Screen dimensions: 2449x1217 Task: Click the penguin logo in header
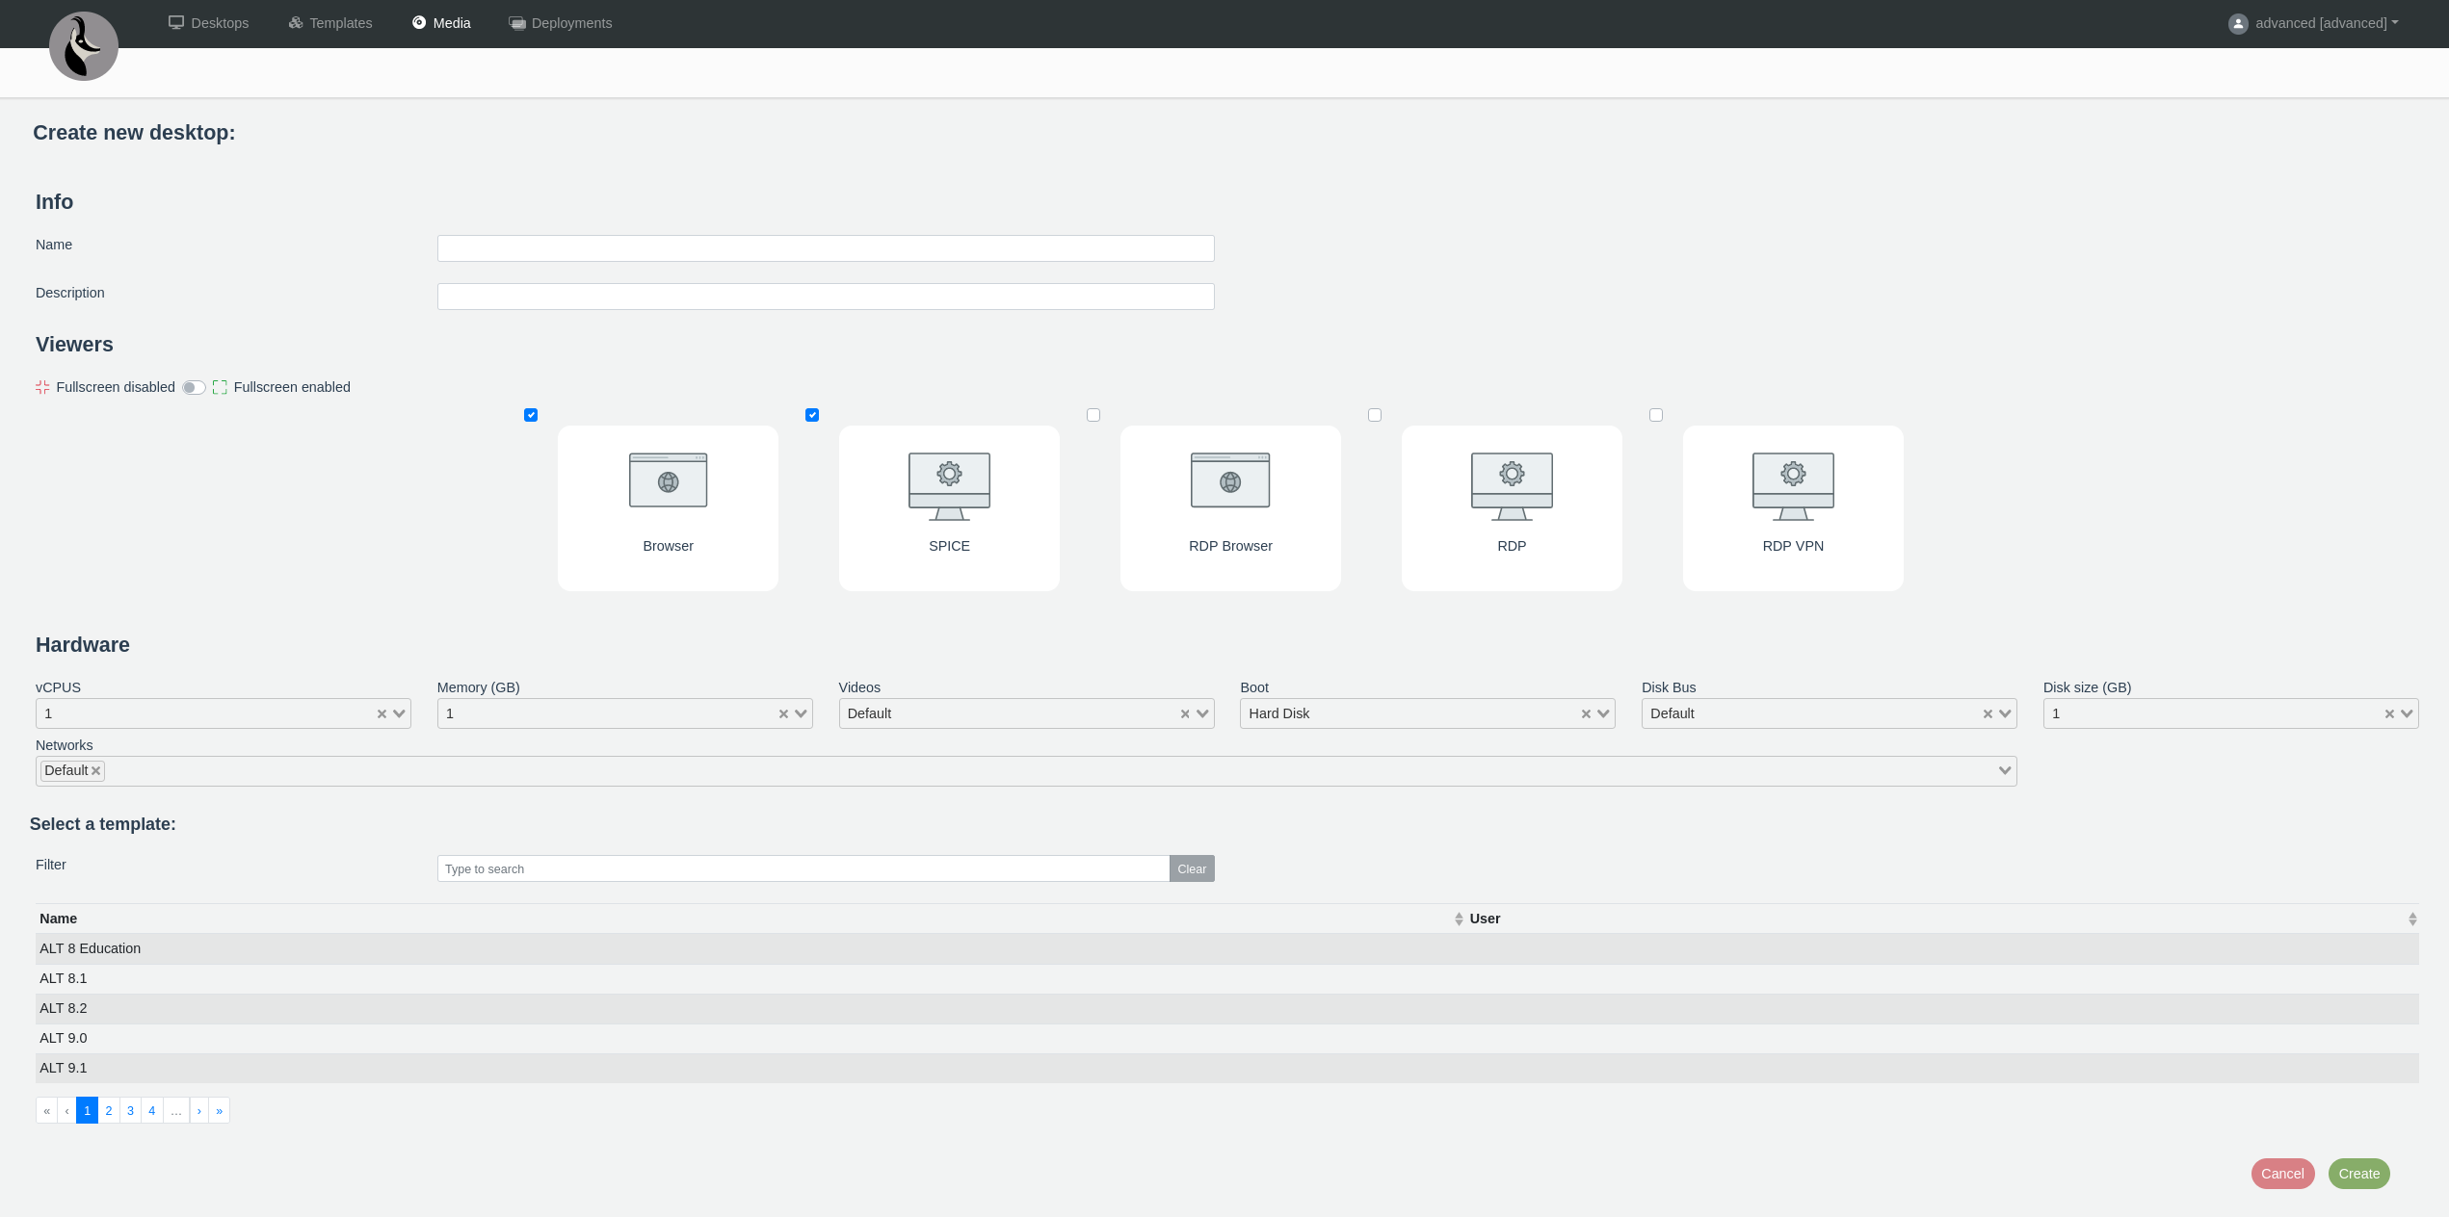click(x=84, y=46)
